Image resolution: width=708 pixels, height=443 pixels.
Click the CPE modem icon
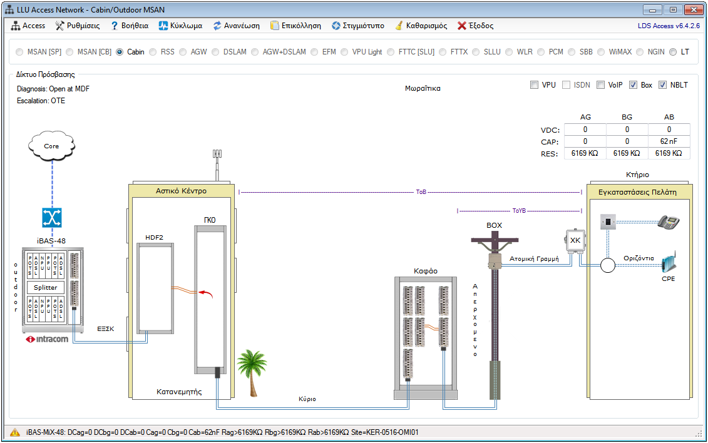pyautogui.click(x=668, y=262)
